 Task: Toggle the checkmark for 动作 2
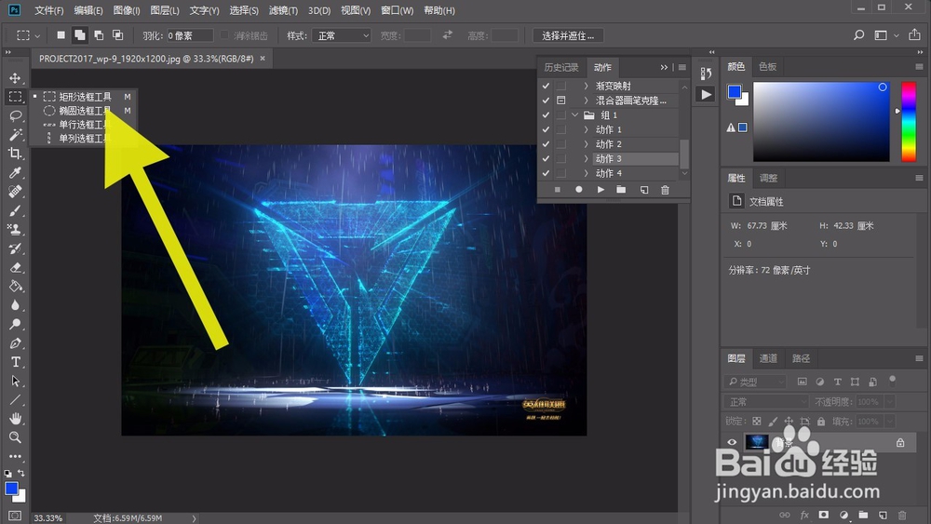546,144
